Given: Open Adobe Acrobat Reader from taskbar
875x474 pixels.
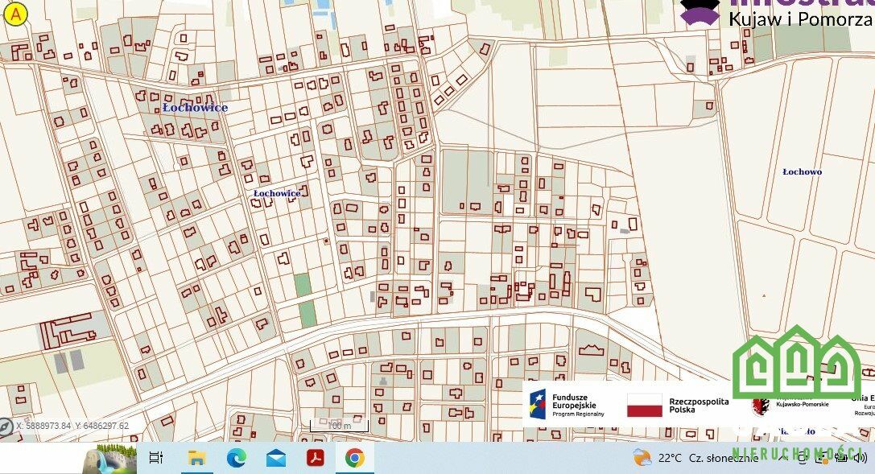Looking at the screenshot, I should pos(315,458).
